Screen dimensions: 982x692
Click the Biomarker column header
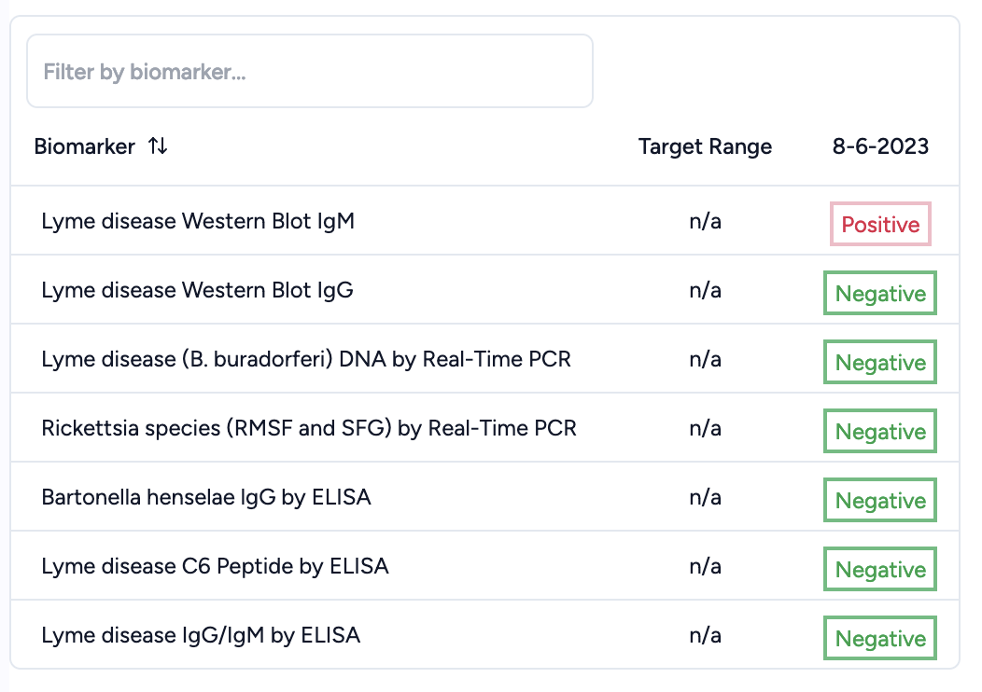point(85,146)
